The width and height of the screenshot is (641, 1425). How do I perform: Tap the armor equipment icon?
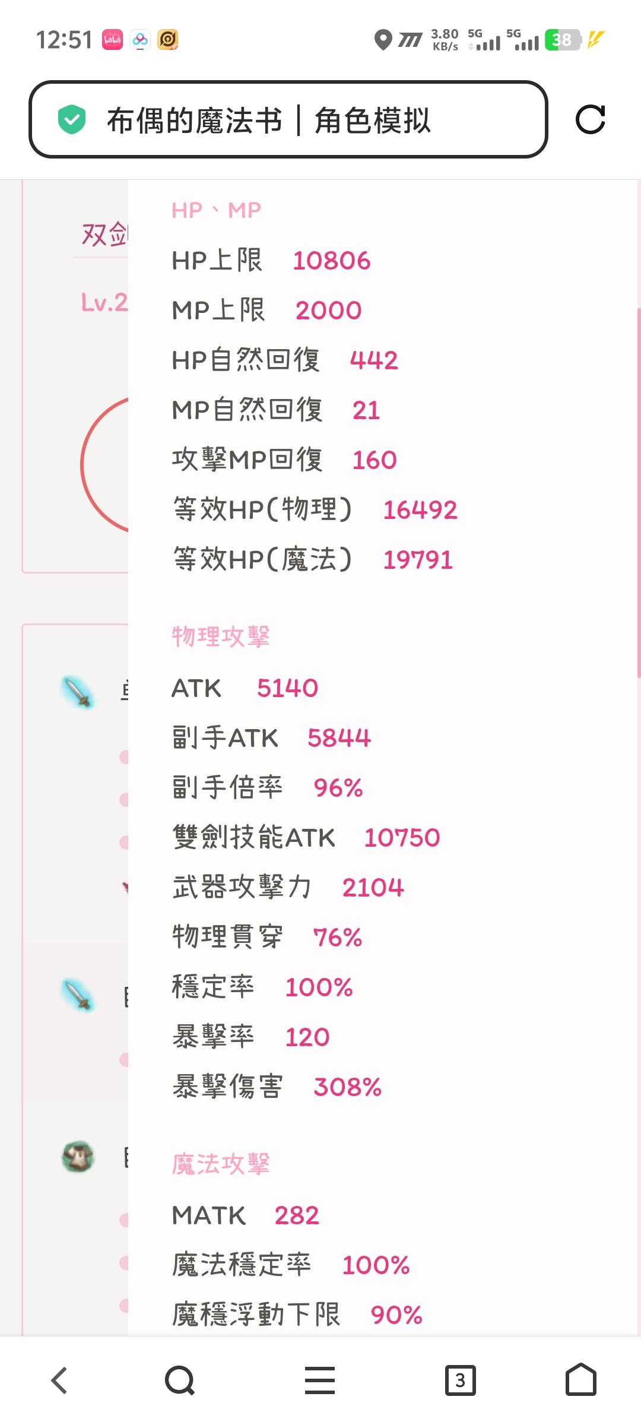pyautogui.click(x=78, y=1156)
